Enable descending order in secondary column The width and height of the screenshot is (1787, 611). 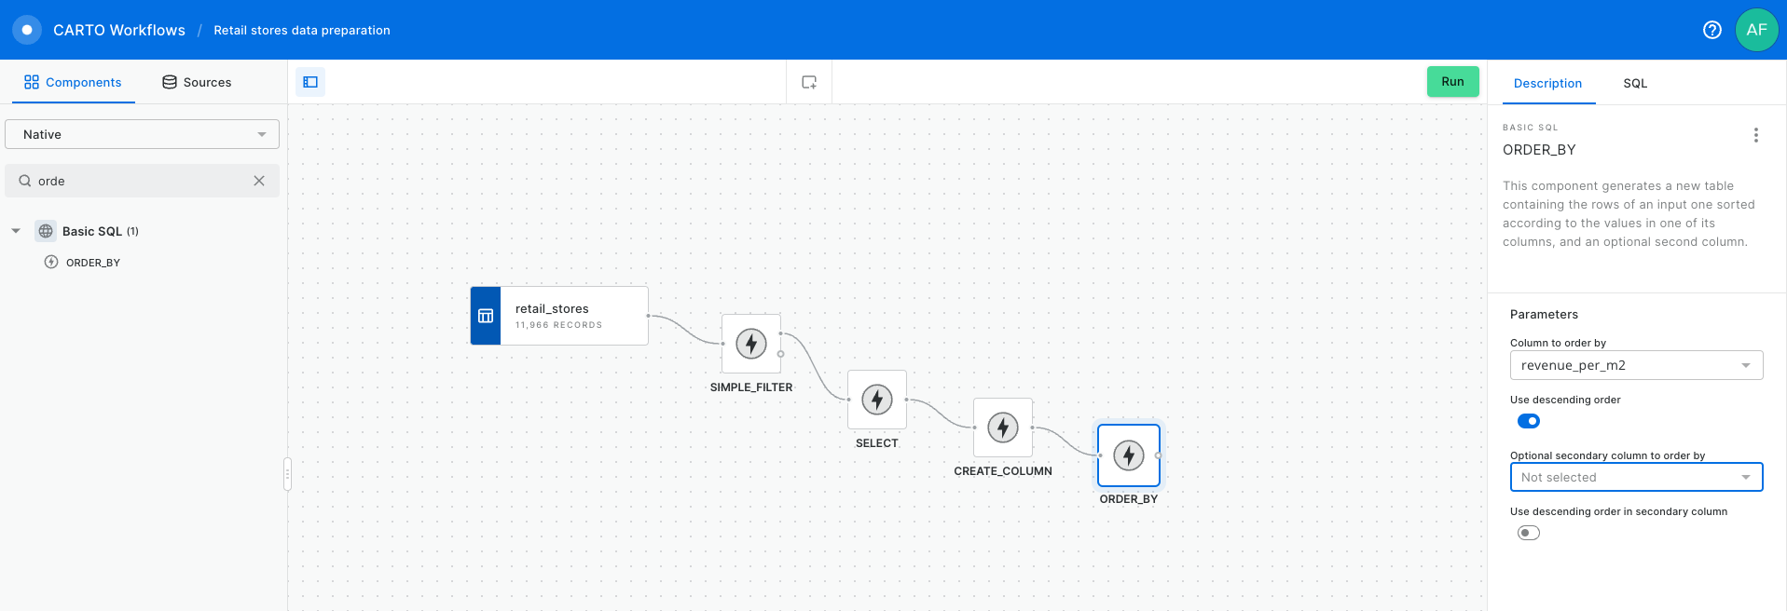pyautogui.click(x=1529, y=533)
